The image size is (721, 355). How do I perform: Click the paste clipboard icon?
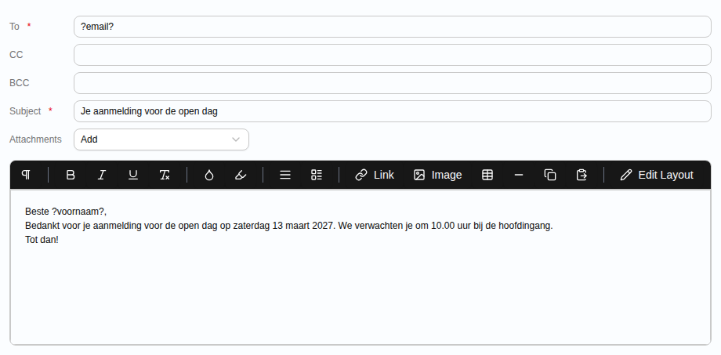pyautogui.click(x=582, y=175)
